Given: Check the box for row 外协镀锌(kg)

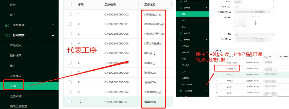Looking at the screenshot, I should coord(70,92).
